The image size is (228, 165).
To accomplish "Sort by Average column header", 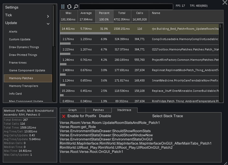I will pos(86,16).
